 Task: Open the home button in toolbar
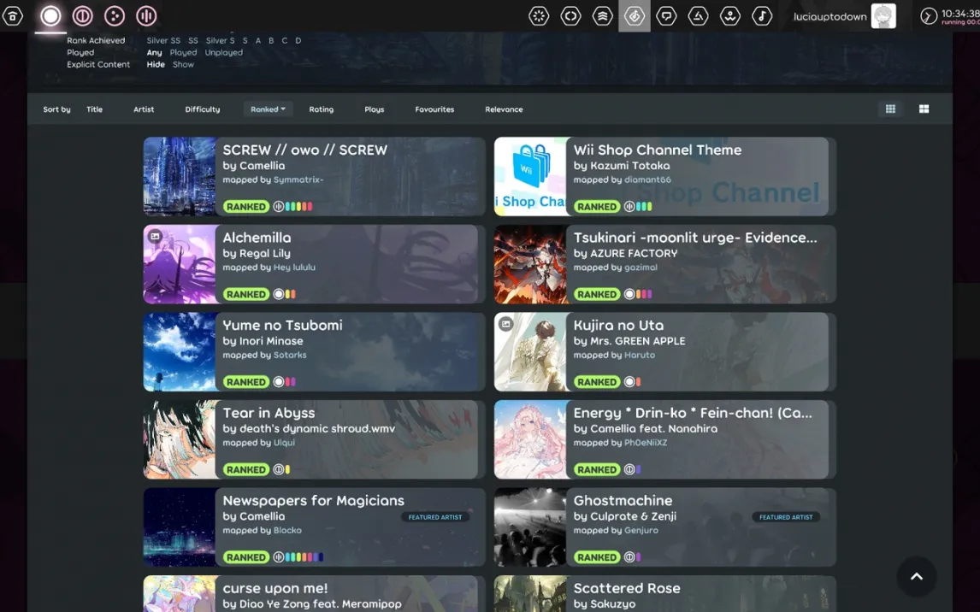coord(13,16)
